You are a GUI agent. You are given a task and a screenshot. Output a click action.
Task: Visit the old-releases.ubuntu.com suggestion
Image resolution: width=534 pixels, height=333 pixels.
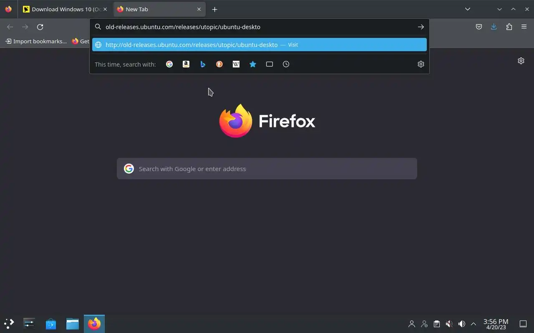pyautogui.click(x=259, y=45)
